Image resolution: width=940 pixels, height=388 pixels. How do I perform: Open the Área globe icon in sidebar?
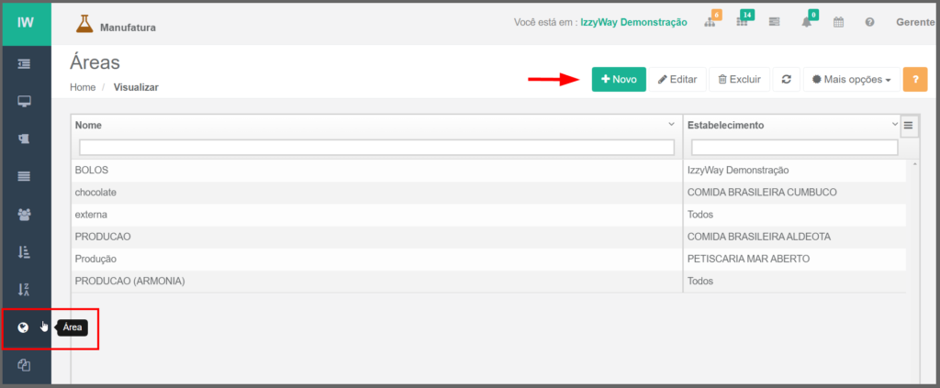(x=24, y=327)
